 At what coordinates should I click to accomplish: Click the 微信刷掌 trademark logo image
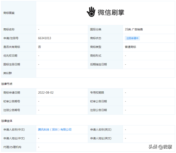(x=105, y=12)
